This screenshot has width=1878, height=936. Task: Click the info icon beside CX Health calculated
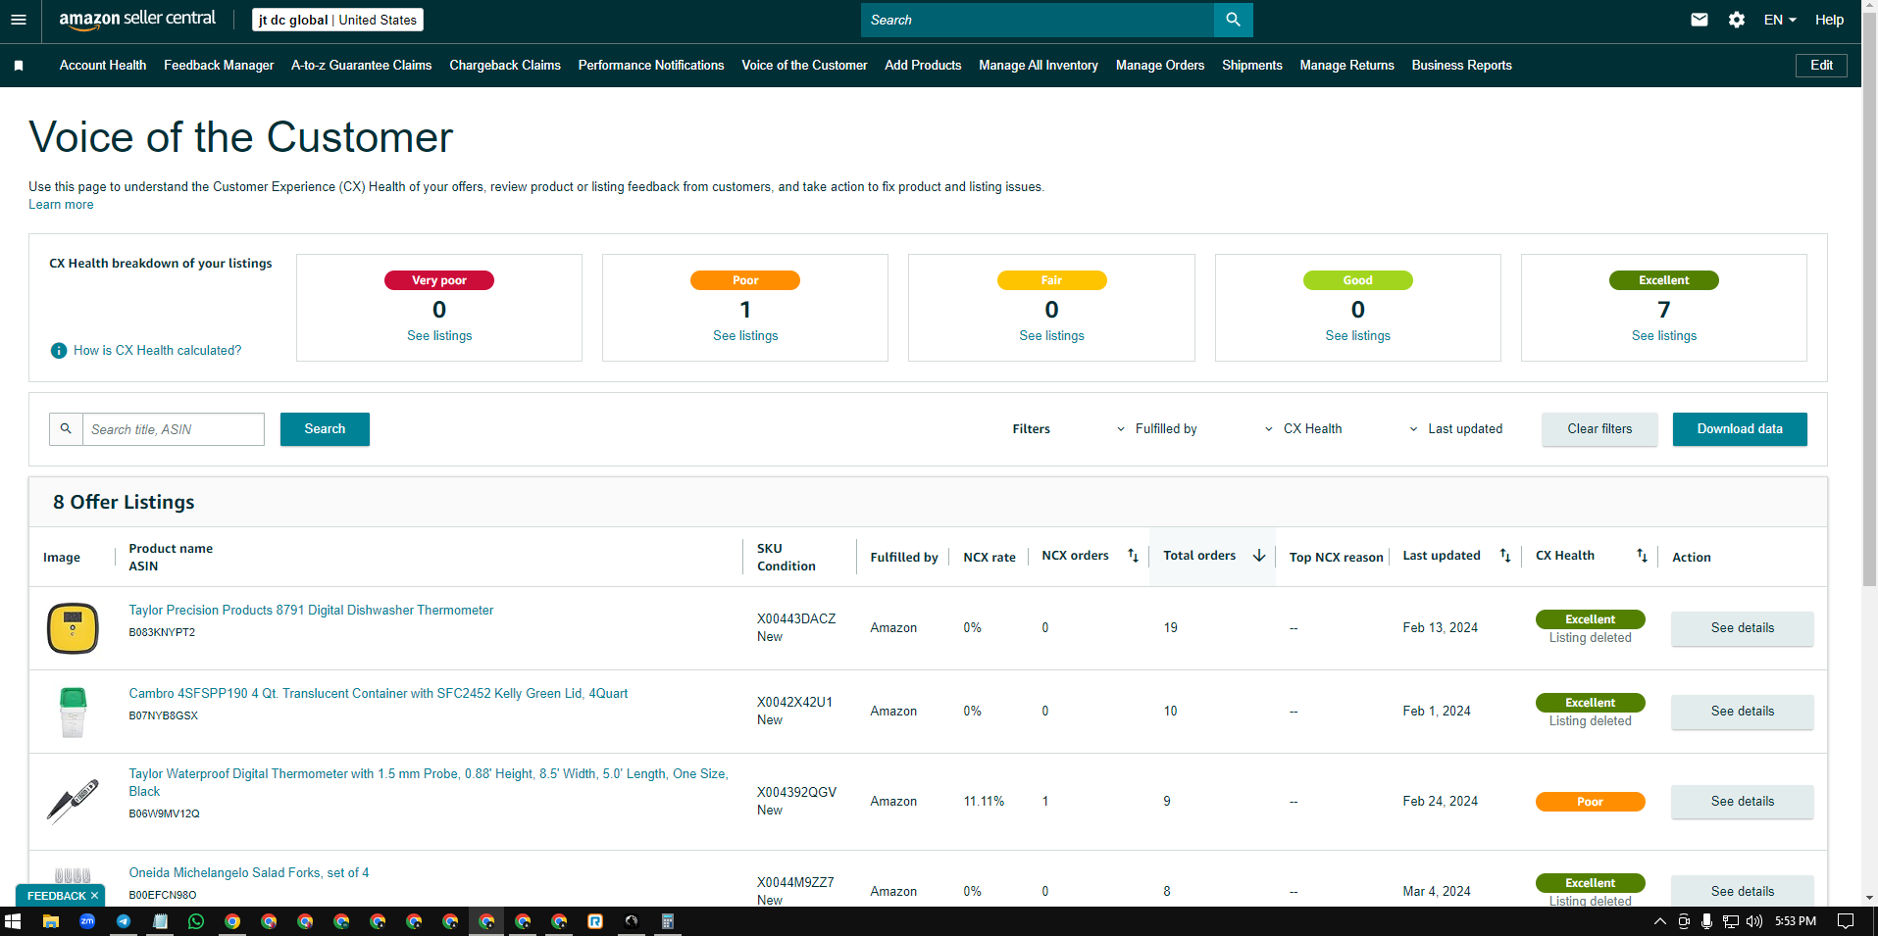point(59,351)
